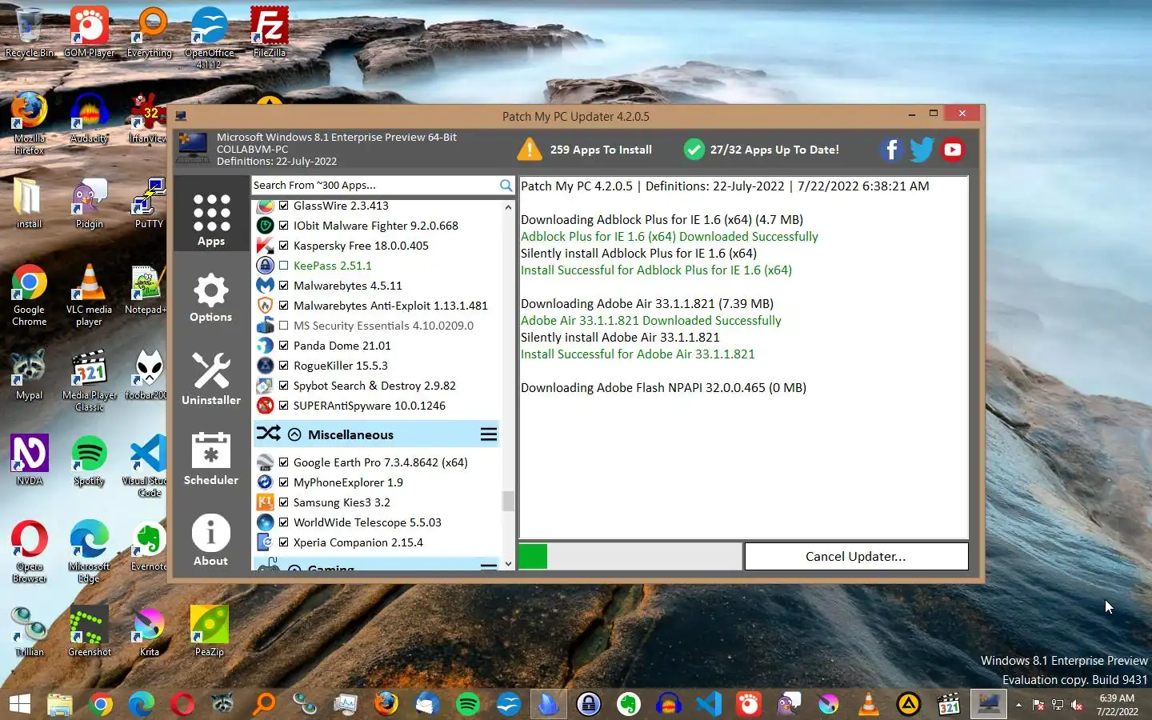Open the Options tab
Screen dimensions: 1152x720
click(x=211, y=297)
